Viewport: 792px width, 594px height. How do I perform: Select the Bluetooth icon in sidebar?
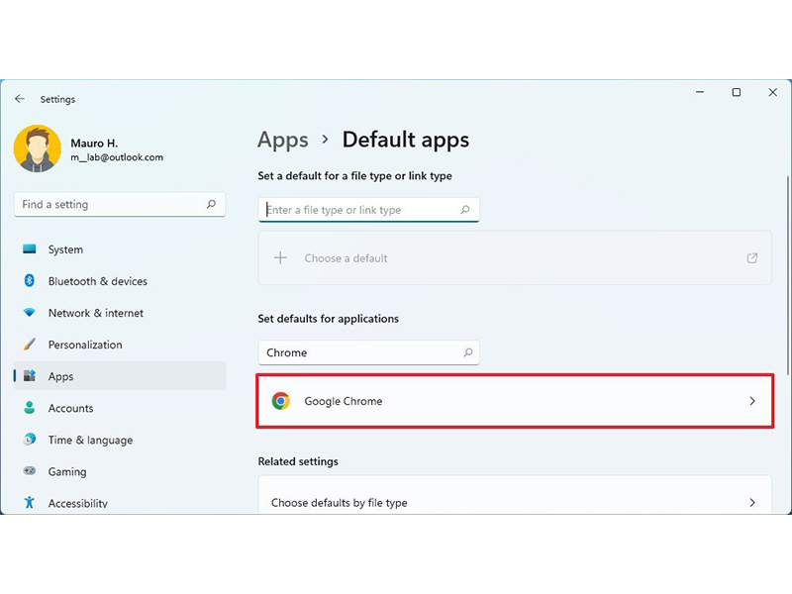point(30,281)
